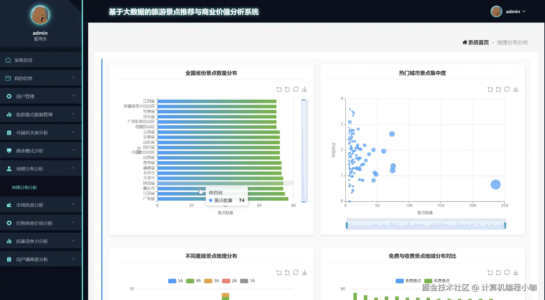Download 免费与收费景点地域分布对比 chart image

[x=515, y=272]
